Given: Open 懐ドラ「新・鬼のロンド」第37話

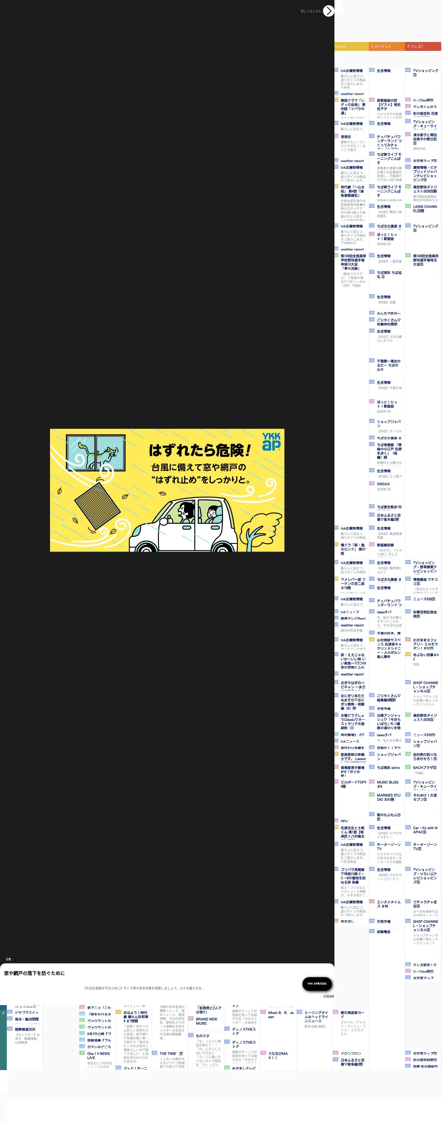Looking at the screenshot, I should click(353, 549).
